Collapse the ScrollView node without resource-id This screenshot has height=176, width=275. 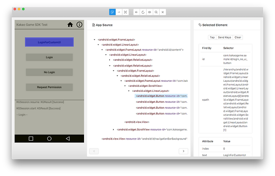click(x=125, y=86)
